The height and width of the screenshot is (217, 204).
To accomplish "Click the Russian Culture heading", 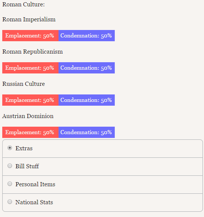I will point(24,84).
